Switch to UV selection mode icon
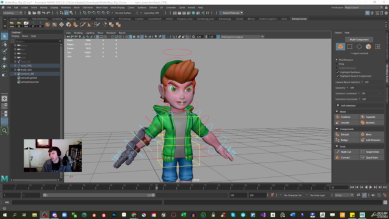 click(377, 46)
